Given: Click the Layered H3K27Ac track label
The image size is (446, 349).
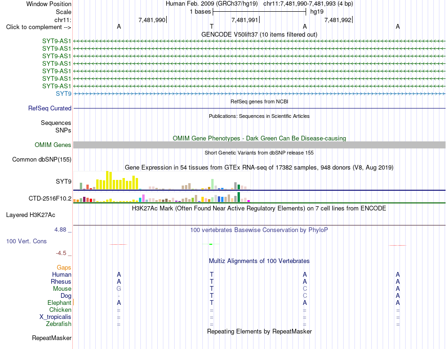Looking at the screenshot, I should point(31,215).
